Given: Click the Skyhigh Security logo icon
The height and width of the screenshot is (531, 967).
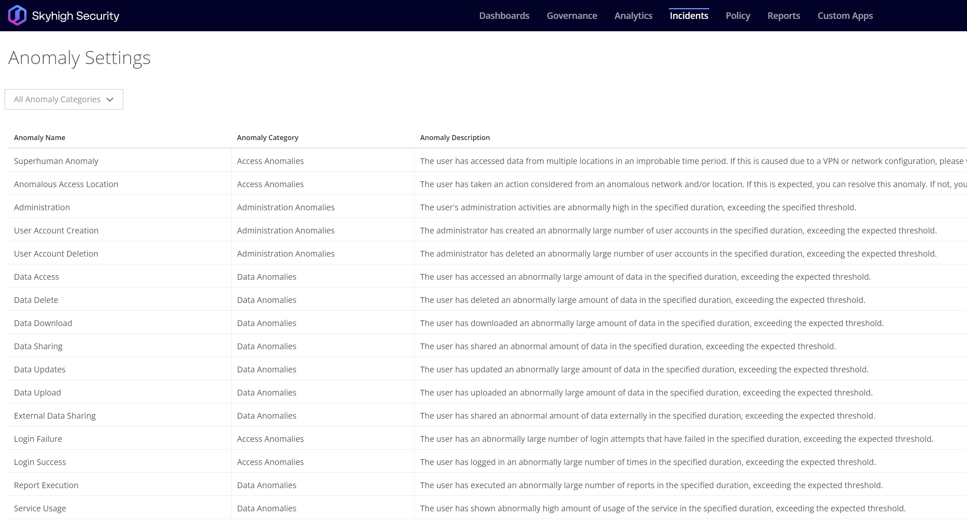Looking at the screenshot, I should 17,15.
